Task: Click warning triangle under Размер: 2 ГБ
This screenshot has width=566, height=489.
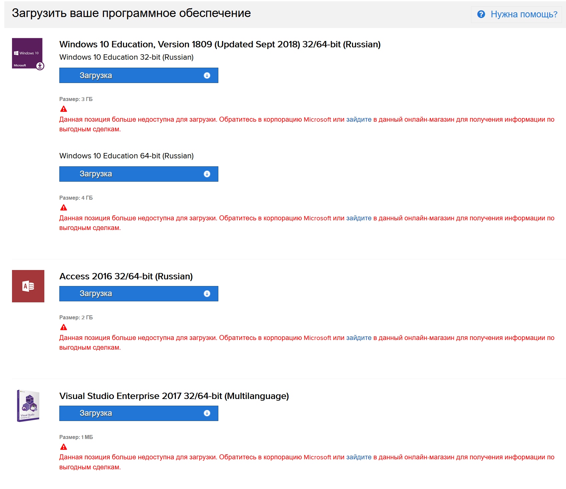Action: click(64, 327)
